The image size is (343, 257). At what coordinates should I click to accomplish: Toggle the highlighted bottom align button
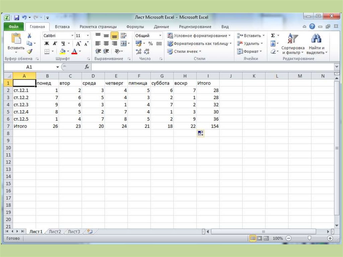coord(114,36)
